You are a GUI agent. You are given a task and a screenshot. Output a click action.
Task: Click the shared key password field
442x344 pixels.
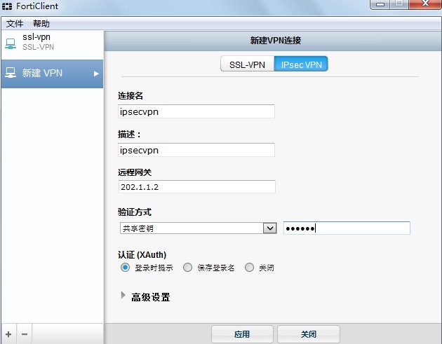pos(347,228)
